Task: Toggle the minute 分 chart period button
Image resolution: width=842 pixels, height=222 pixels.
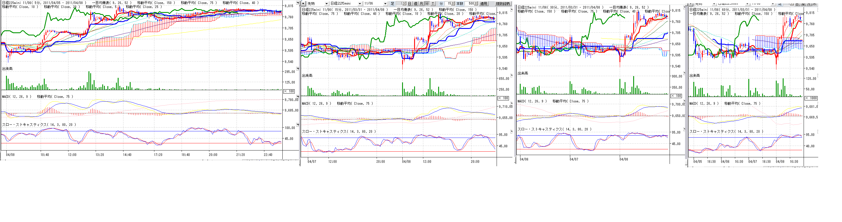Action: click(x=426, y=4)
